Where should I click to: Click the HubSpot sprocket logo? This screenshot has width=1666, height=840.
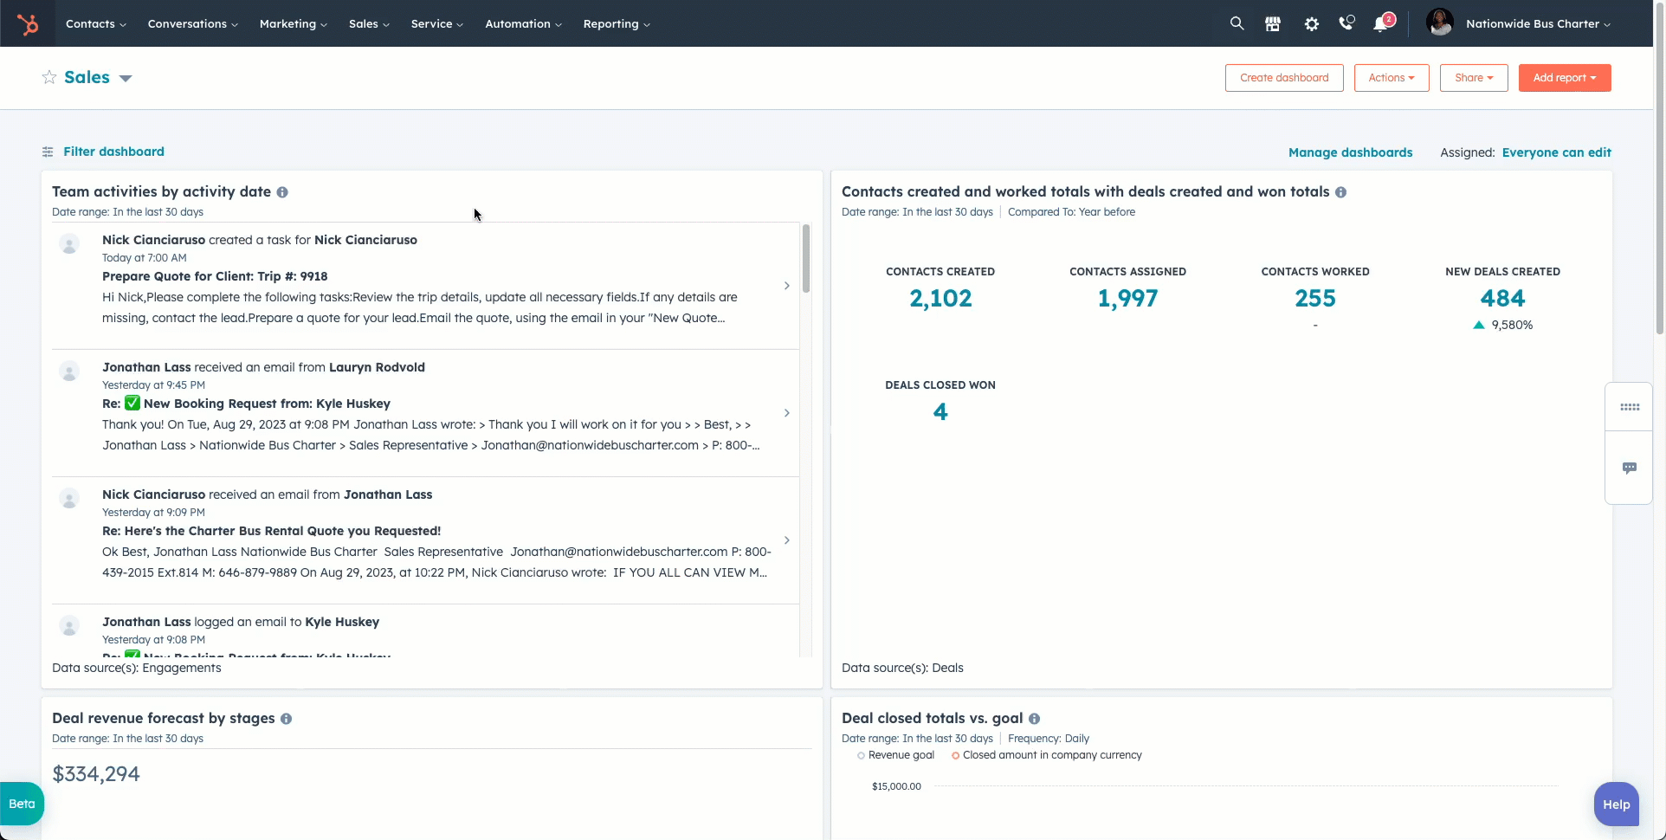[x=28, y=24]
